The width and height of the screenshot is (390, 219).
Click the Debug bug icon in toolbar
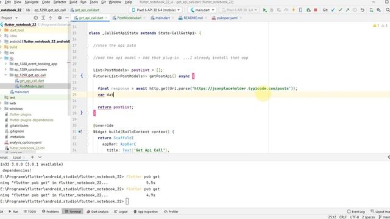point(272,10)
